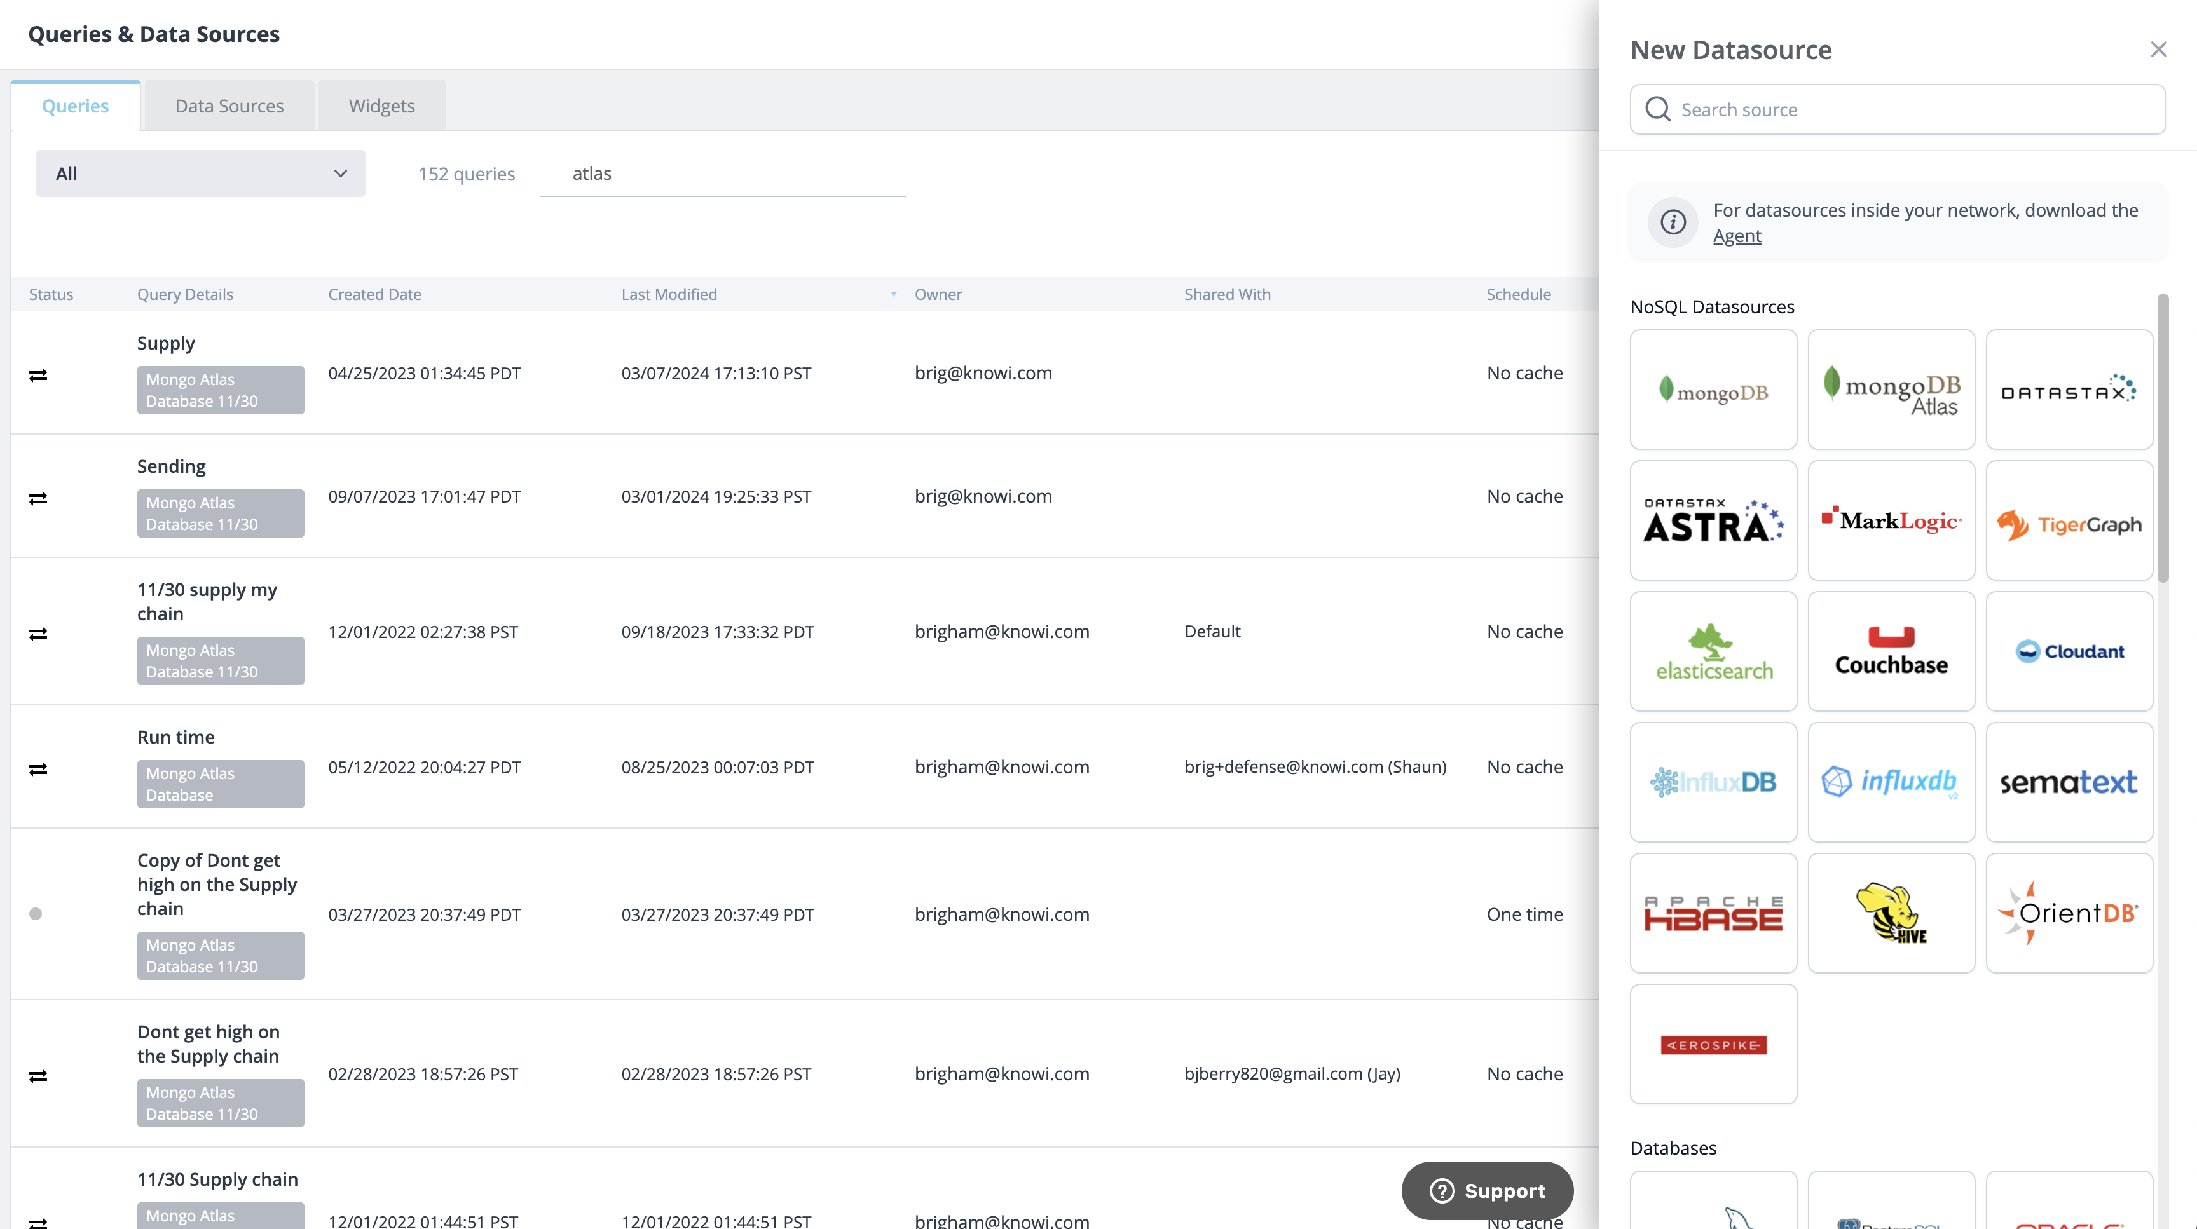Select the InfluxDB datasource tile
The width and height of the screenshot is (2197, 1229).
click(x=1713, y=782)
